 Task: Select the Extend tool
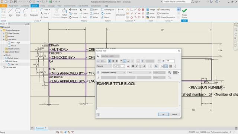(84, 13)
